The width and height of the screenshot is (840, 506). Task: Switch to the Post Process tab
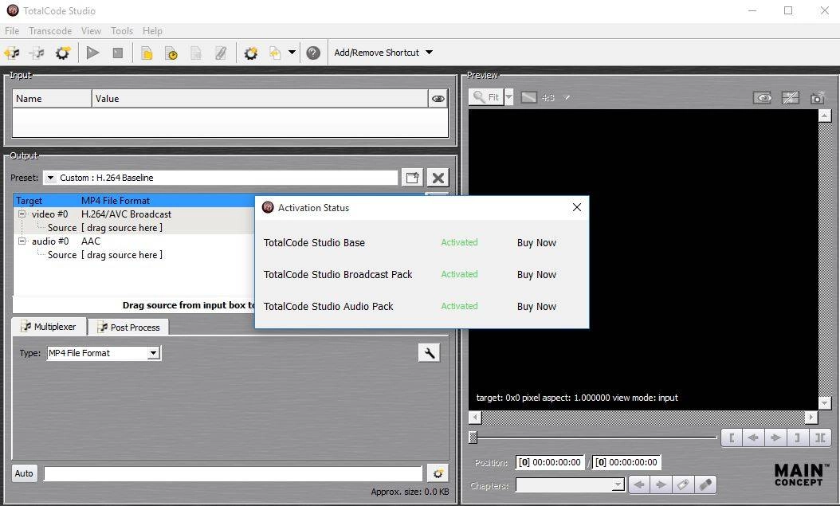(128, 328)
